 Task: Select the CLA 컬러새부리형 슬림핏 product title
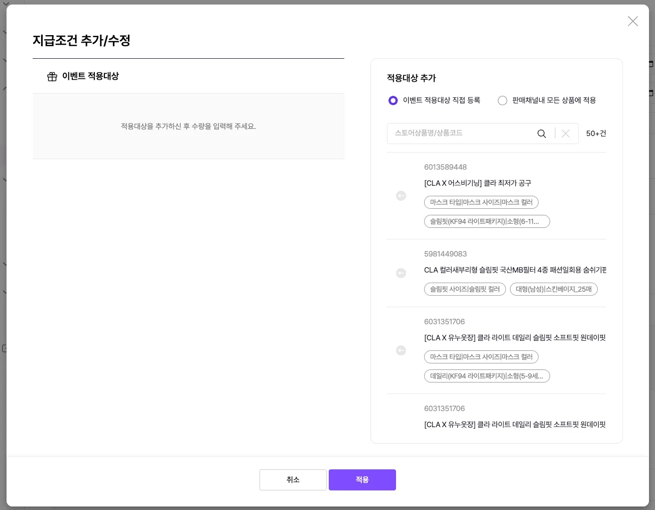pos(515,270)
